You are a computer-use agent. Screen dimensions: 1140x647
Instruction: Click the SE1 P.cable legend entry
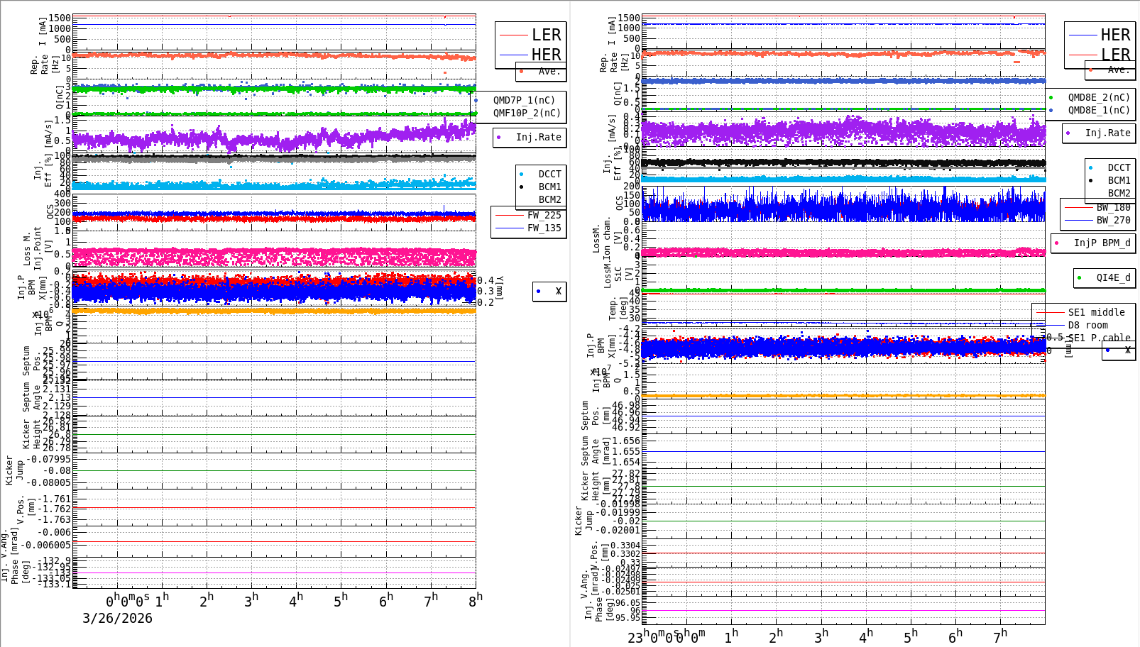click(1099, 338)
